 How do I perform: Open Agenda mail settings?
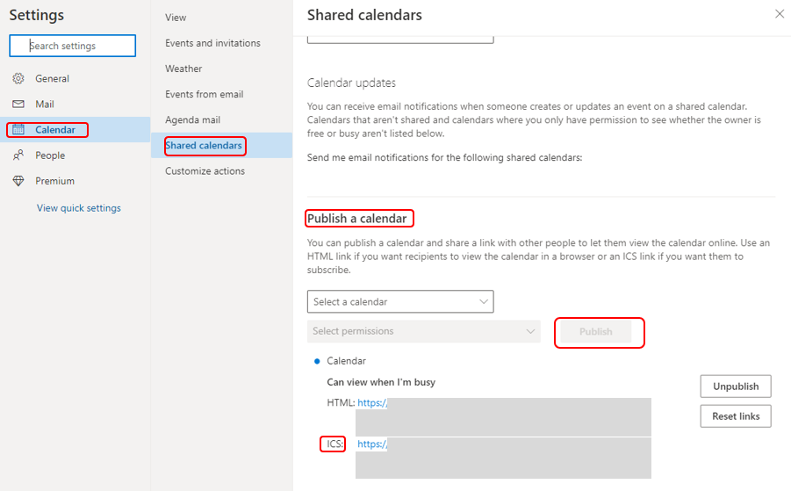(192, 119)
